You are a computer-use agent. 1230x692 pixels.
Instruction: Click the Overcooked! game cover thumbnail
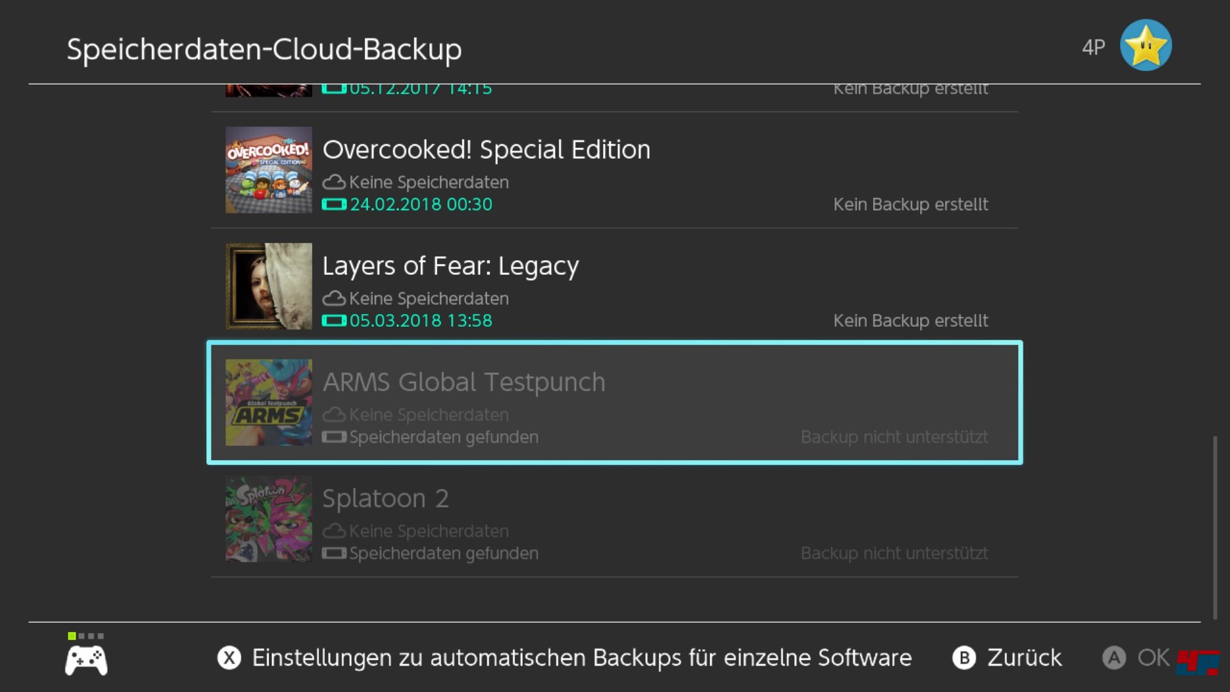(268, 170)
